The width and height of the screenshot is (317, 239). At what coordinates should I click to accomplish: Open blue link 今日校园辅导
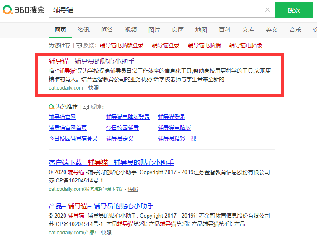pyautogui.click(x=122, y=128)
